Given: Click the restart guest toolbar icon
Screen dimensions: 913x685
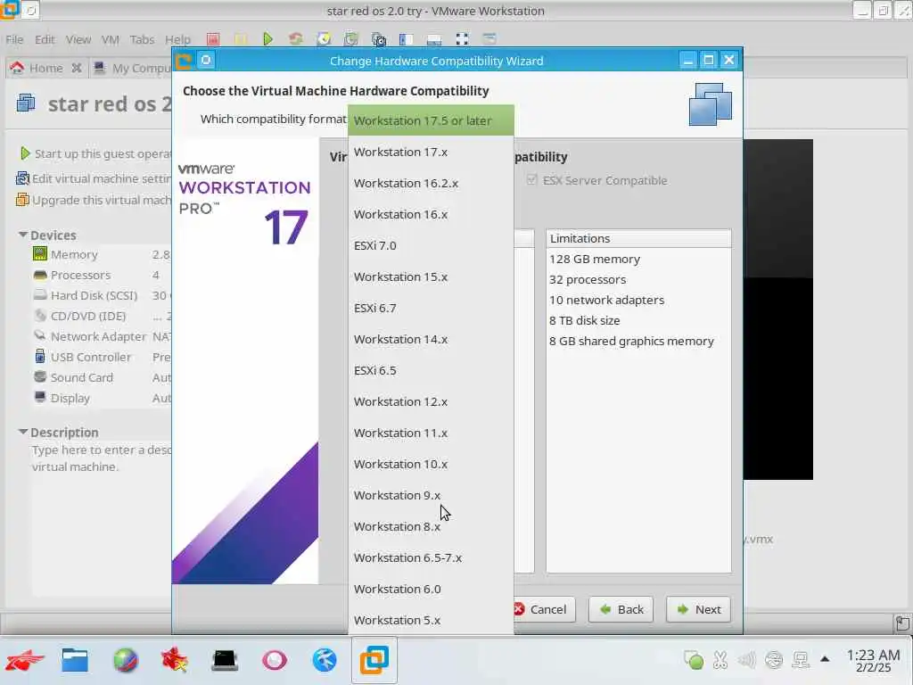Looking at the screenshot, I should coord(296,39).
